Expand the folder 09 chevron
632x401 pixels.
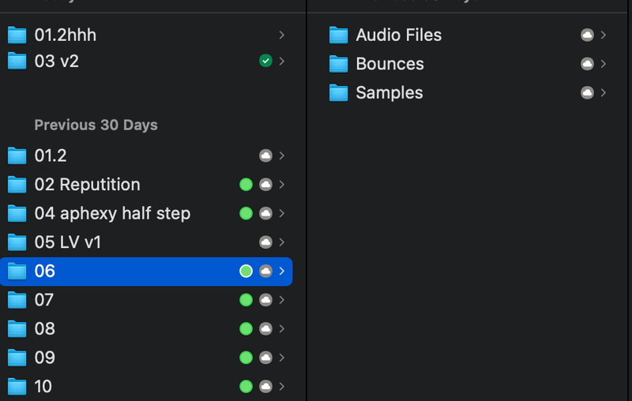pos(282,358)
